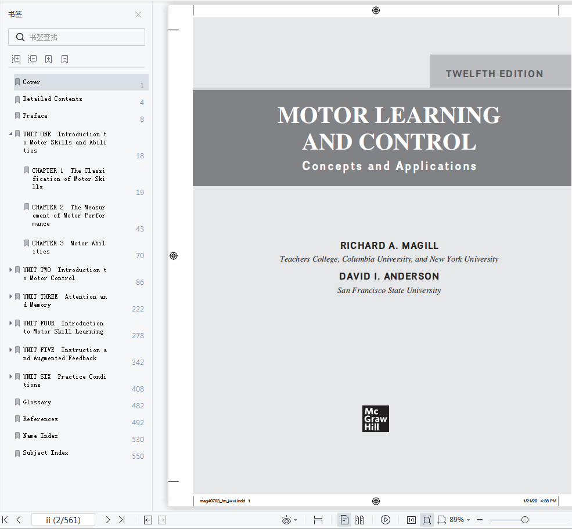Screen dimensions: 572x529
Task: Go to the previous page
Action: click(x=19, y=520)
